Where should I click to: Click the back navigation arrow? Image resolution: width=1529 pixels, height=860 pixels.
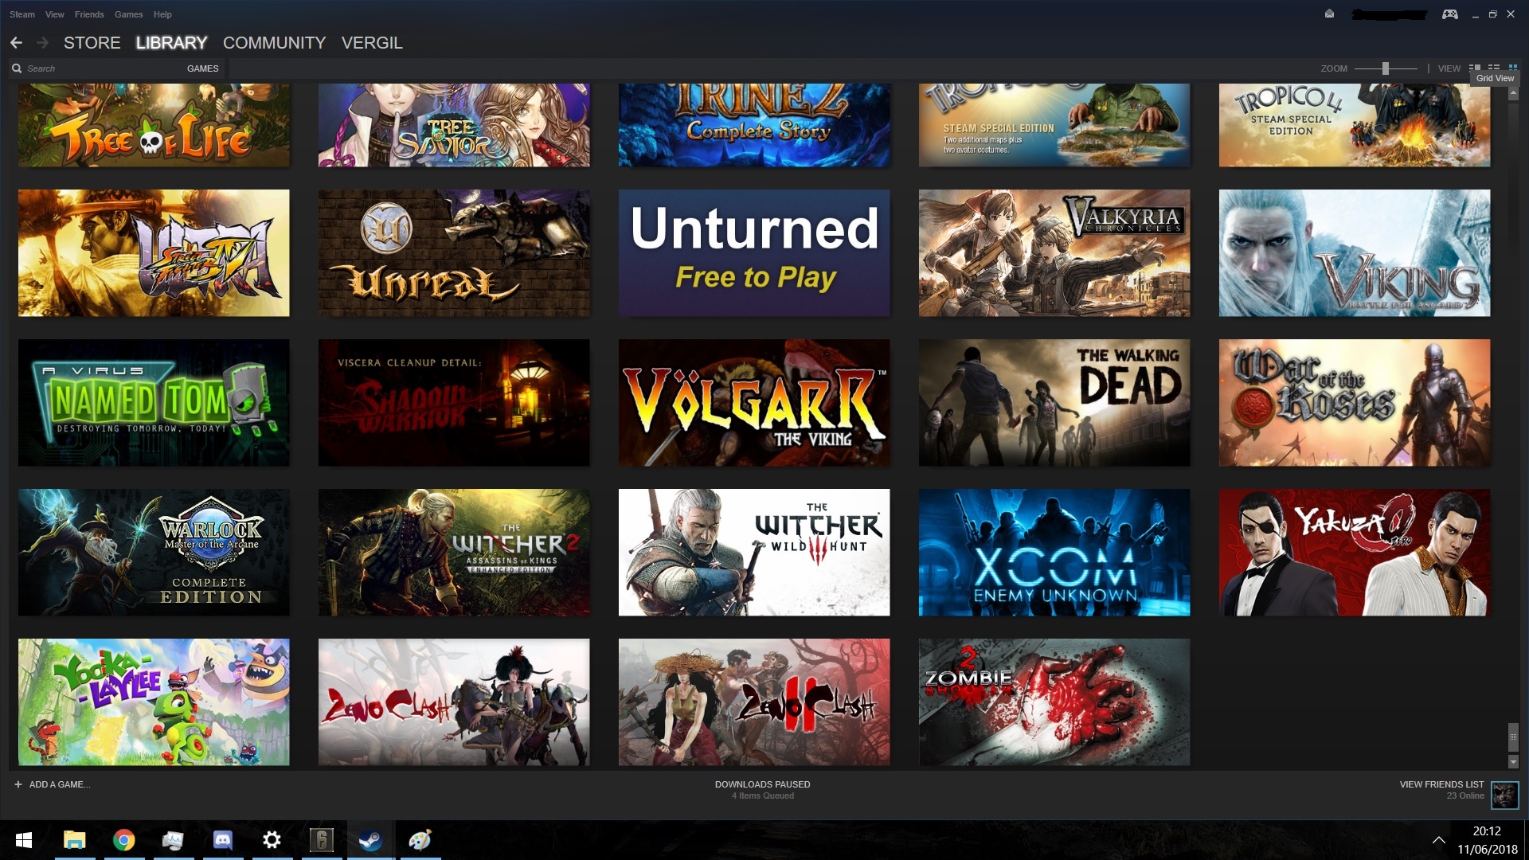16,43
